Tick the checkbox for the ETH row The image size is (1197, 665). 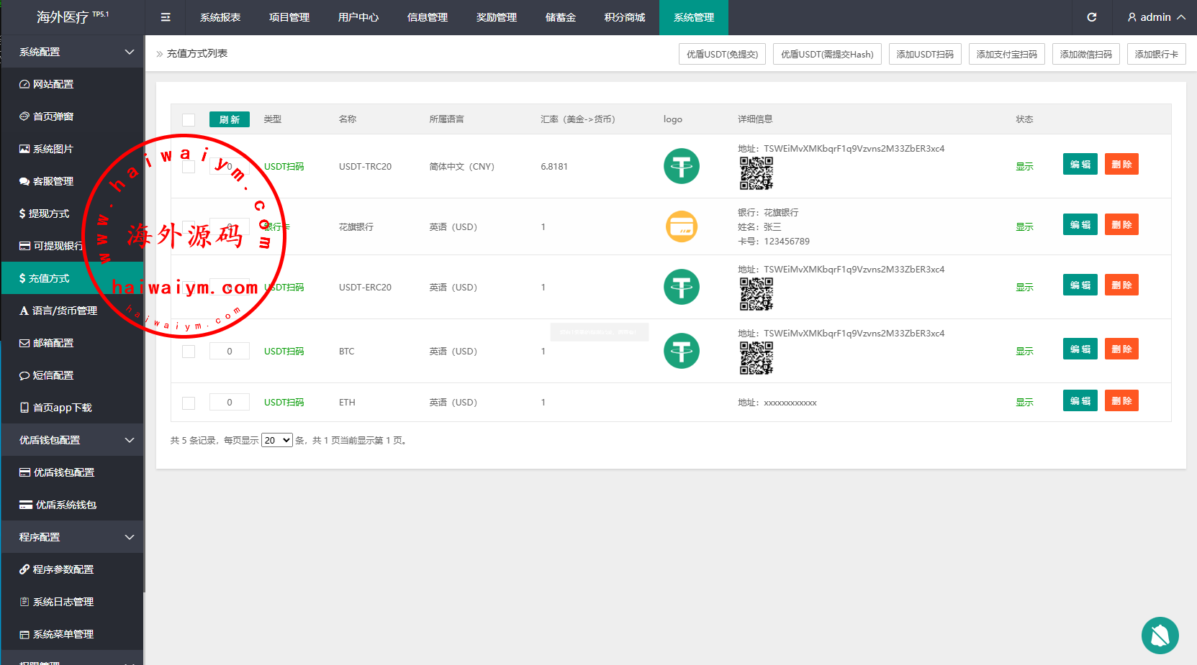tap(189, 403)
